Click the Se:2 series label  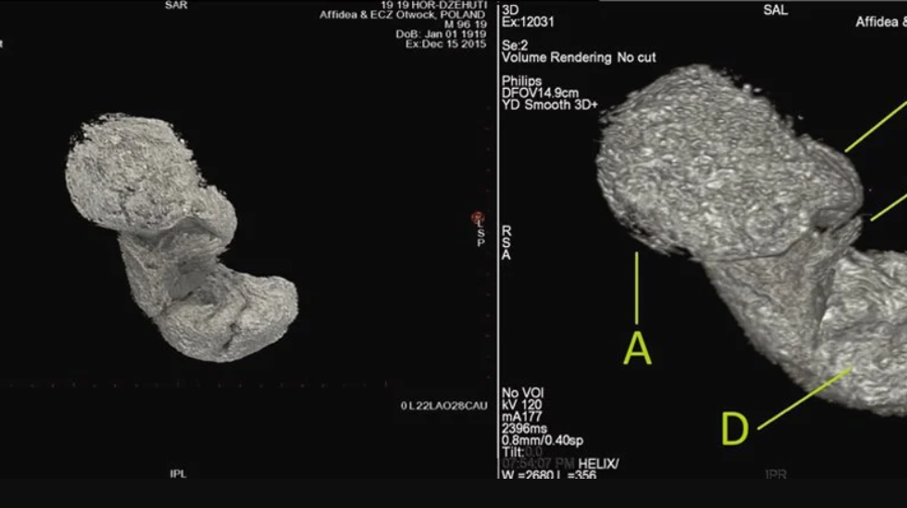coord(514,45)
